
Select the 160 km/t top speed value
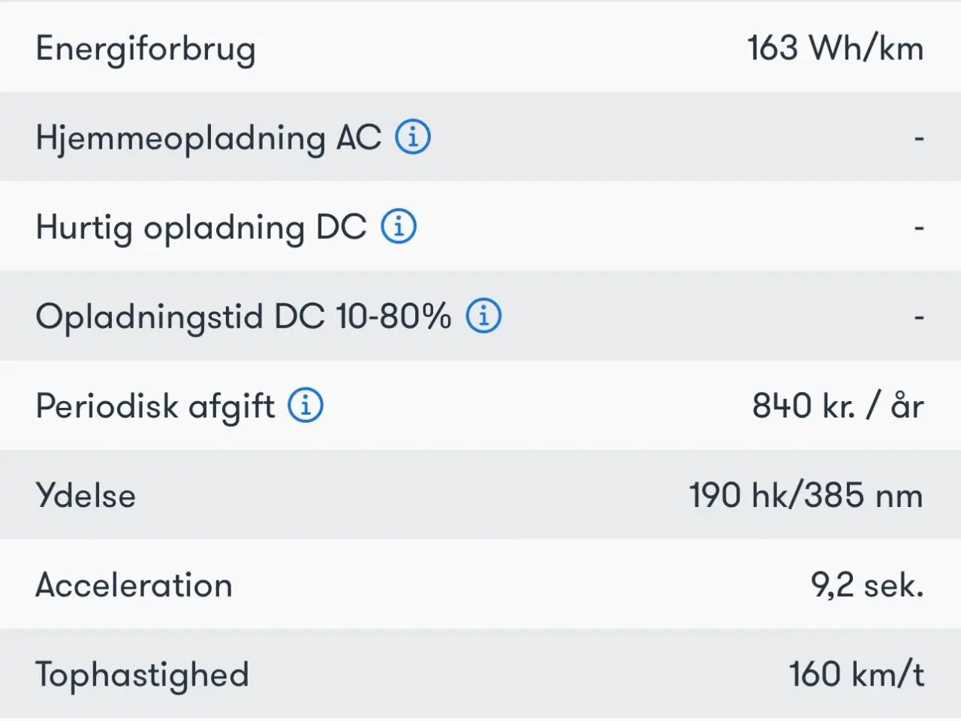[856, 674]
